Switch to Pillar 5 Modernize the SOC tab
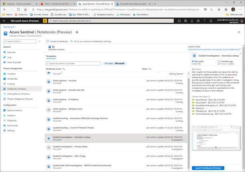 point(58,4)
